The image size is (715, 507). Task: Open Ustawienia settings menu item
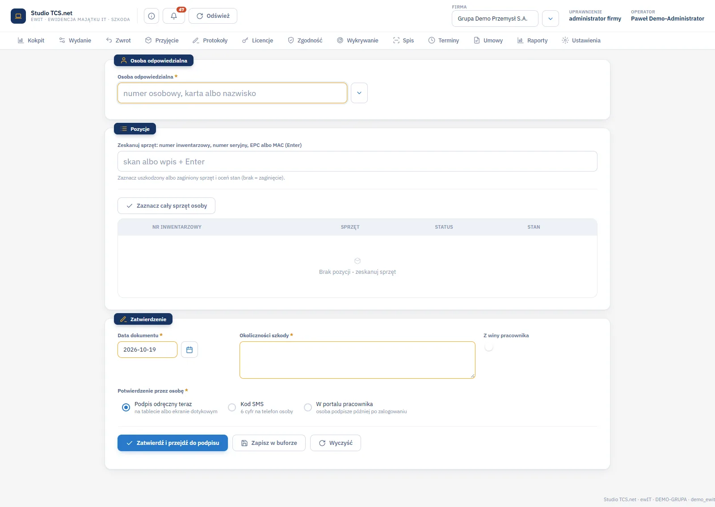(x=581, y=41)
